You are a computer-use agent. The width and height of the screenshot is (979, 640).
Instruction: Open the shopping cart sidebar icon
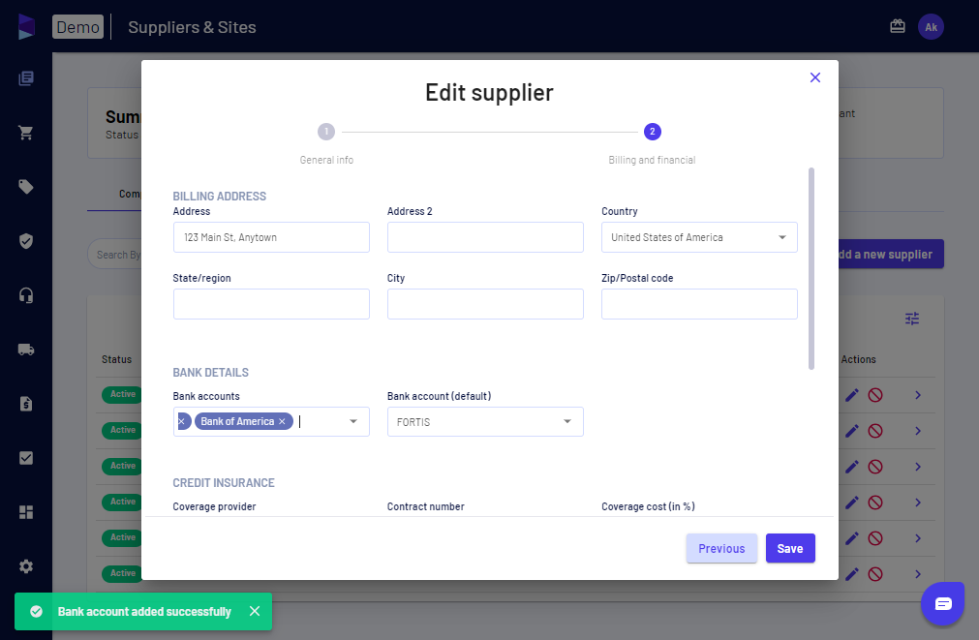point(25,133)
